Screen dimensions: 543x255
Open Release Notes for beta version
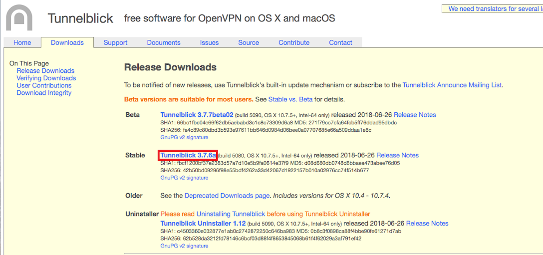[415, 115]
